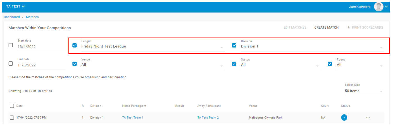Open round 1 link in match row
Screen dimensions: 395x127
pos(83,118)
